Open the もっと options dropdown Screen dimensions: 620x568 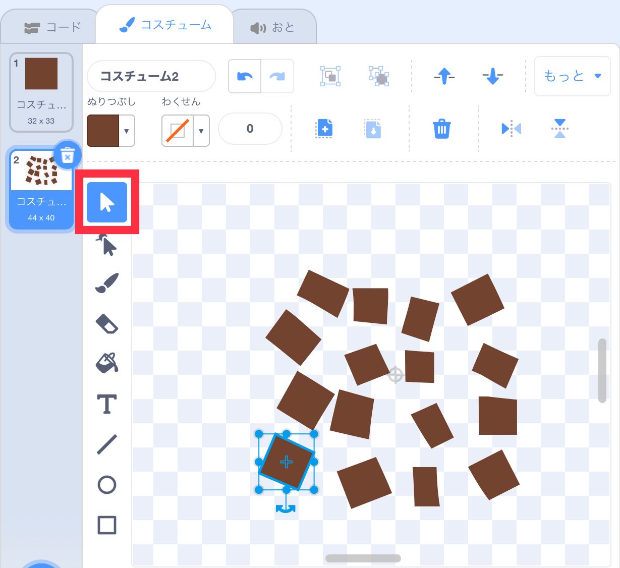(572, 76)
